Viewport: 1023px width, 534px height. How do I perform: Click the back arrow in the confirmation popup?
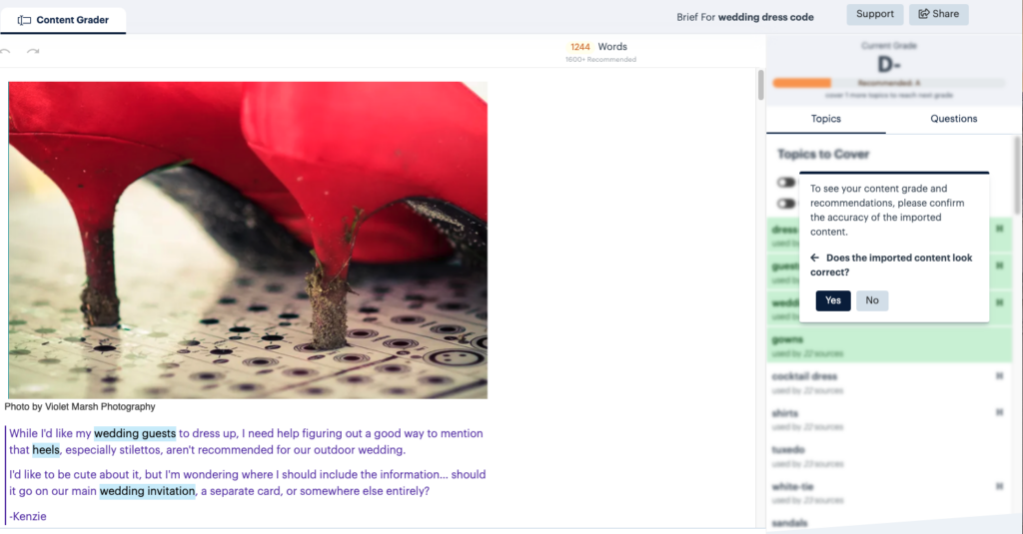(815, 258)
